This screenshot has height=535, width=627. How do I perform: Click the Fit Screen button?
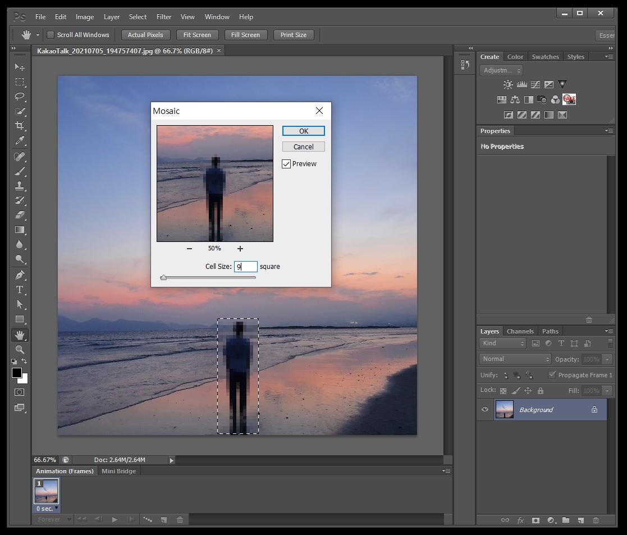point(197,35)
